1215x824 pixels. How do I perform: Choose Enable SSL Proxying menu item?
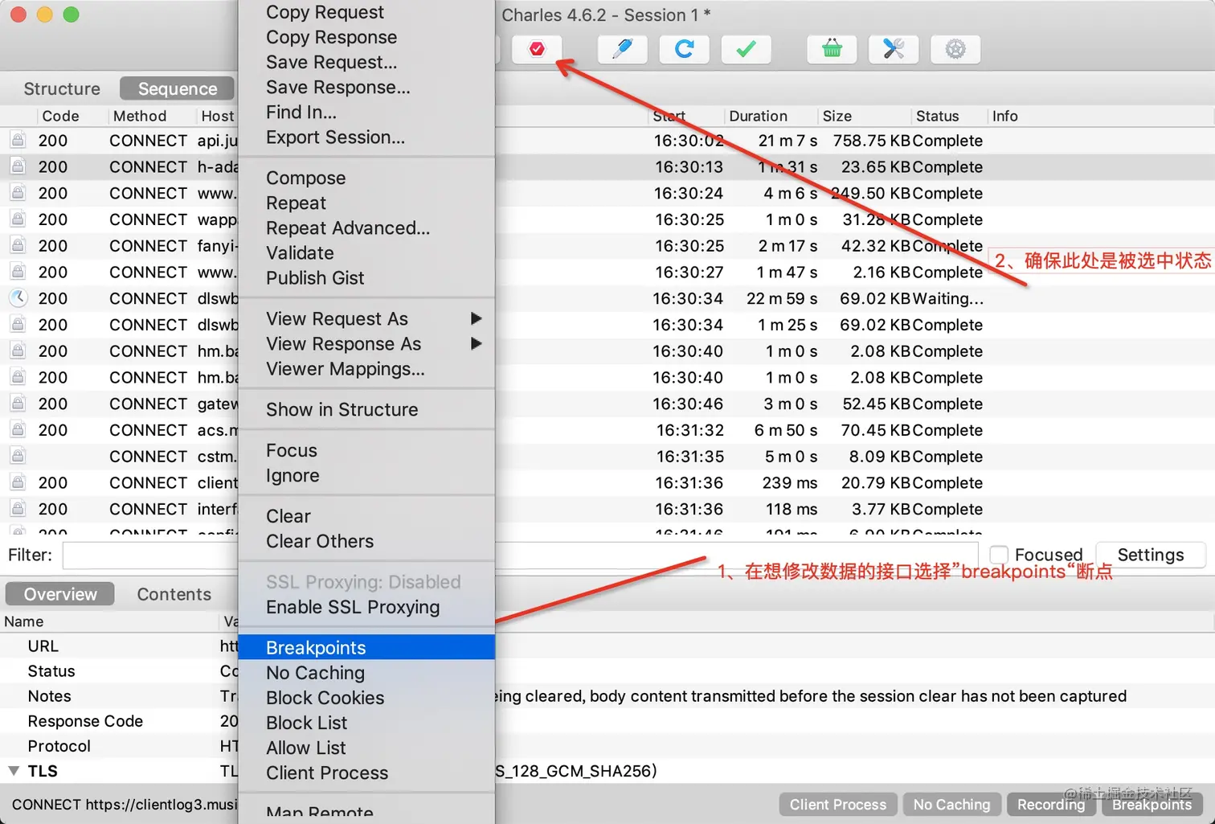(366, 607)
